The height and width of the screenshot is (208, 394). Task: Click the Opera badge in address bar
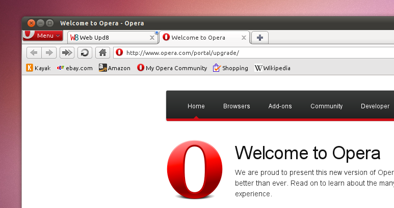pyautogui.click(x=119, y=52)
